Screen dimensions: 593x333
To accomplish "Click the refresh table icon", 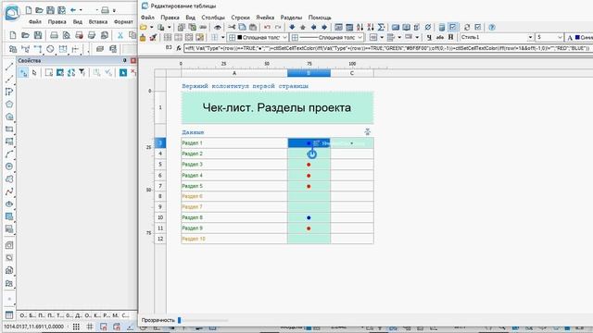I will point(467,27).
